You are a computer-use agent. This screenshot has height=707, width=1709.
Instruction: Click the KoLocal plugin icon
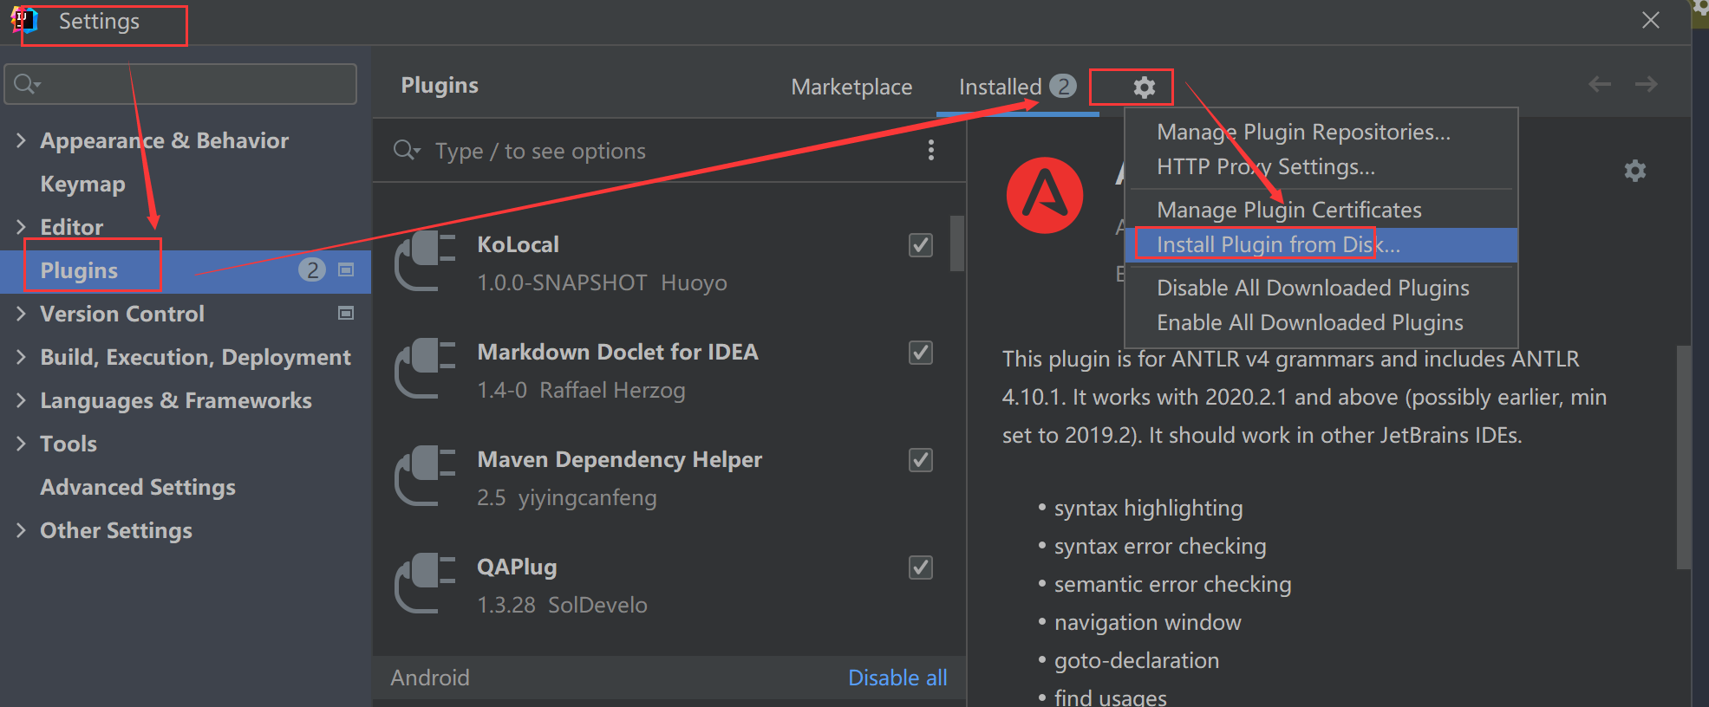click(425, 262)
